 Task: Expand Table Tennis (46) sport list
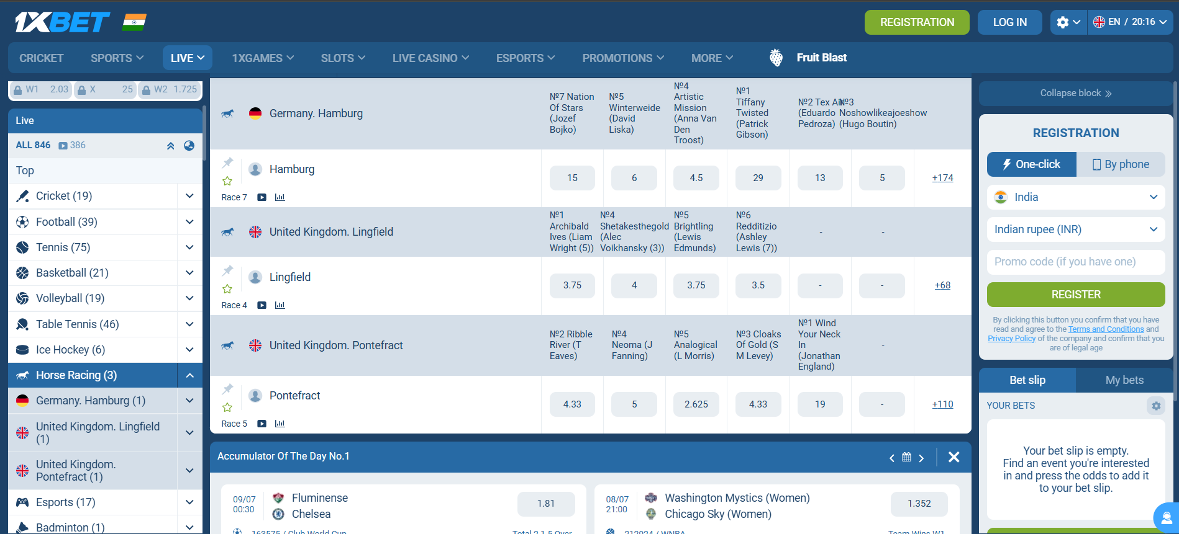(189, 324)
